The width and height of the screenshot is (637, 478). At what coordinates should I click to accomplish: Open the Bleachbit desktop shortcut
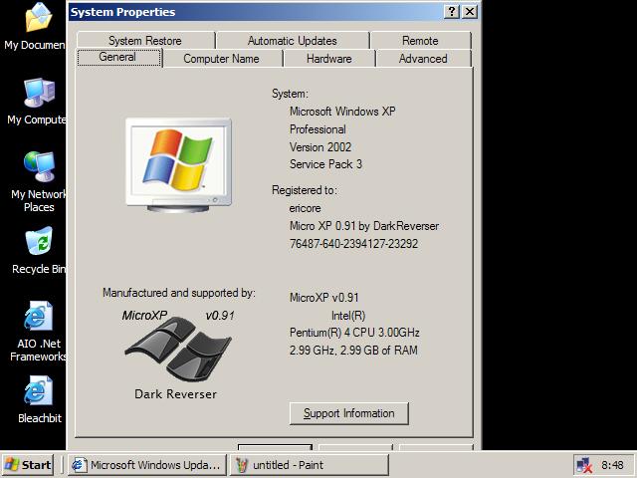[39, 400]
